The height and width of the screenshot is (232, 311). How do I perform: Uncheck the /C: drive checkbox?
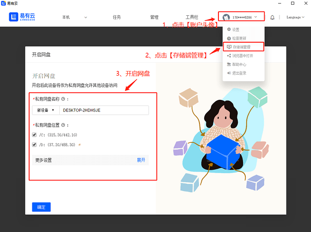coord(34,135)
